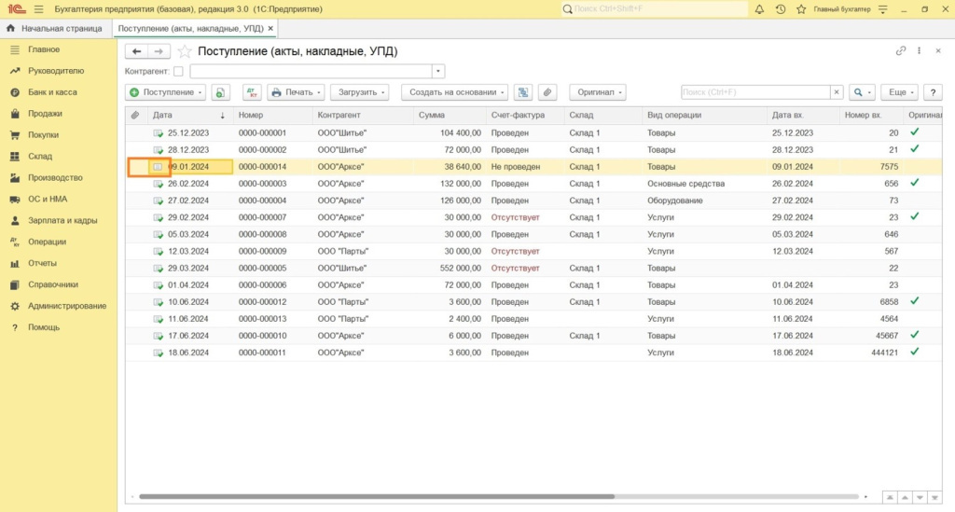Click the Дт/Кт postings icon

[x=252, y=92]
